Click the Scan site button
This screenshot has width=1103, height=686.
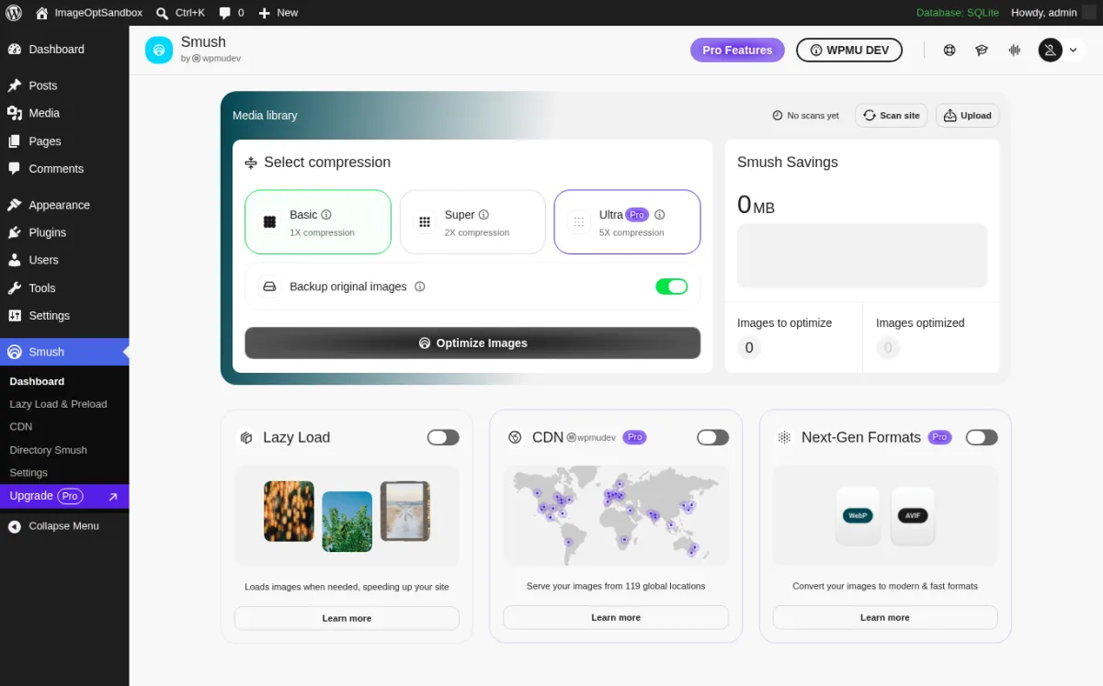point(892,116)
